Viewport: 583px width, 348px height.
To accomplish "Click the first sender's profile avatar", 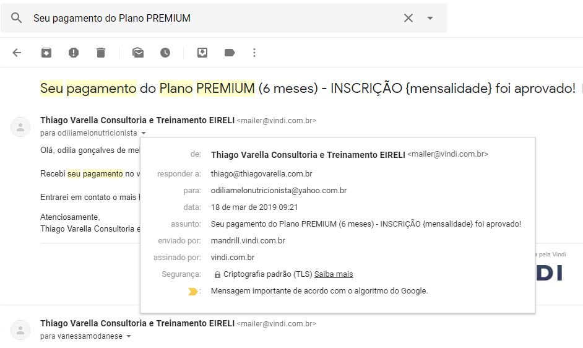I will (x=20, y=127).
